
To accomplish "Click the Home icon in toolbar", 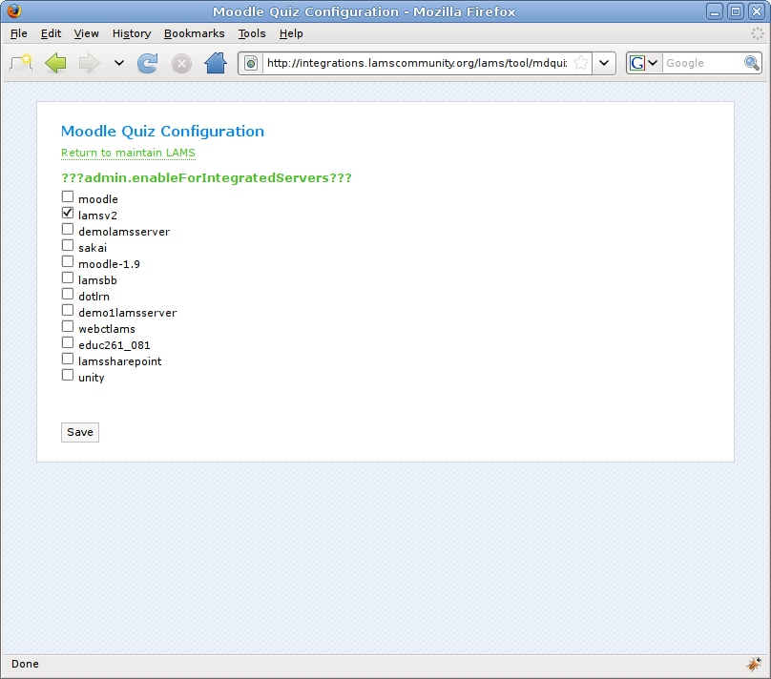I will (216, 63).
